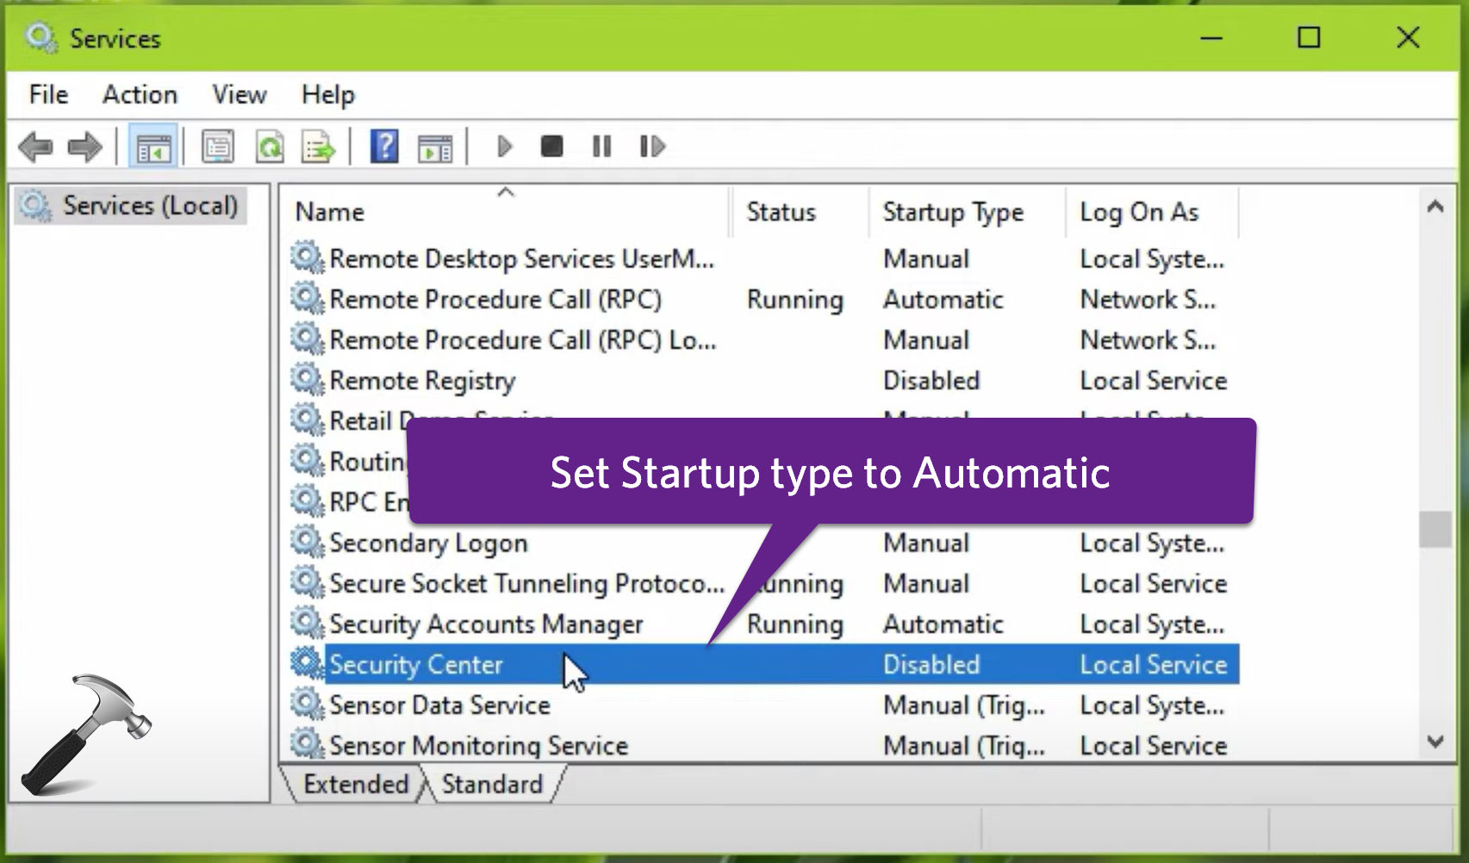The image size is (1469, 863).
Task: Click the gear icon beside Sensor Data Service
Action: pyautogui.click(x=307, y=704)
